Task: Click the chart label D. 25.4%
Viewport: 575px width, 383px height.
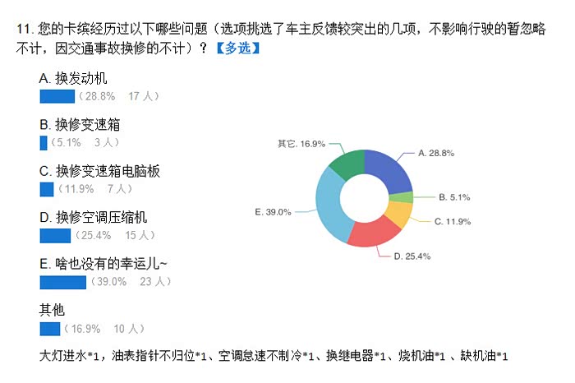Action: pyautogui.click(x=412, y=256)
